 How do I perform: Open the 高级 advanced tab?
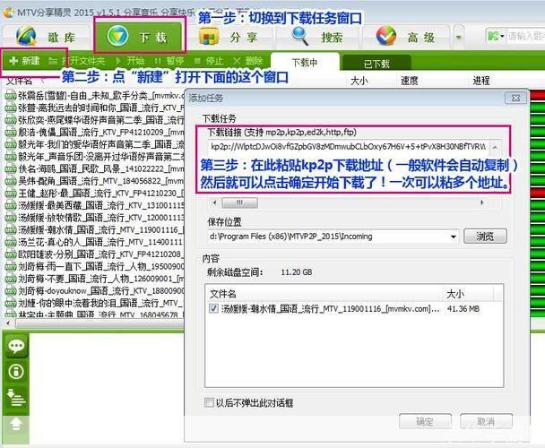[406, 38]
